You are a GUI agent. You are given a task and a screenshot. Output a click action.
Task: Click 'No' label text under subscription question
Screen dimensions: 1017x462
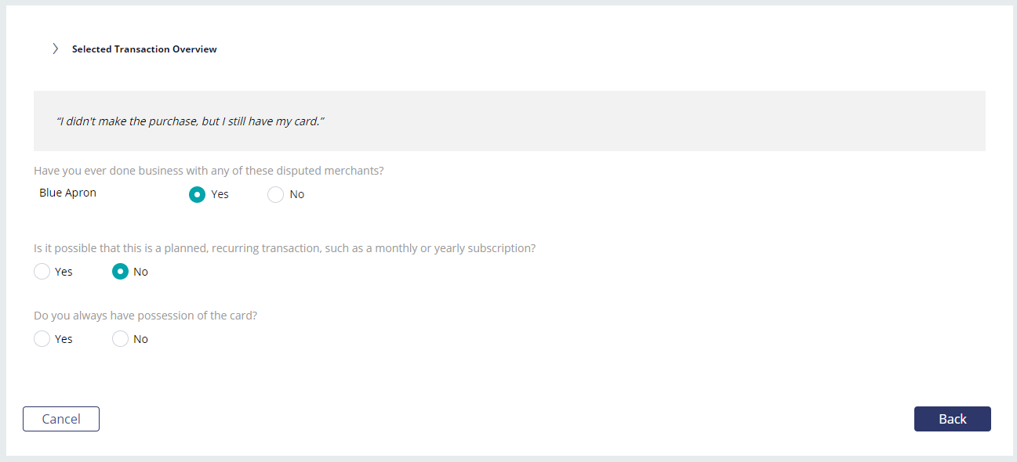tap(140, 272)
